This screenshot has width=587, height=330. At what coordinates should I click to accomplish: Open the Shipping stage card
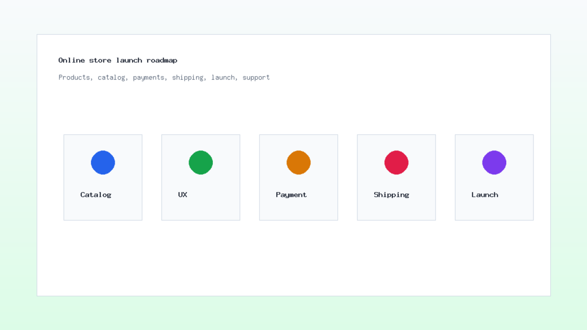396,177
